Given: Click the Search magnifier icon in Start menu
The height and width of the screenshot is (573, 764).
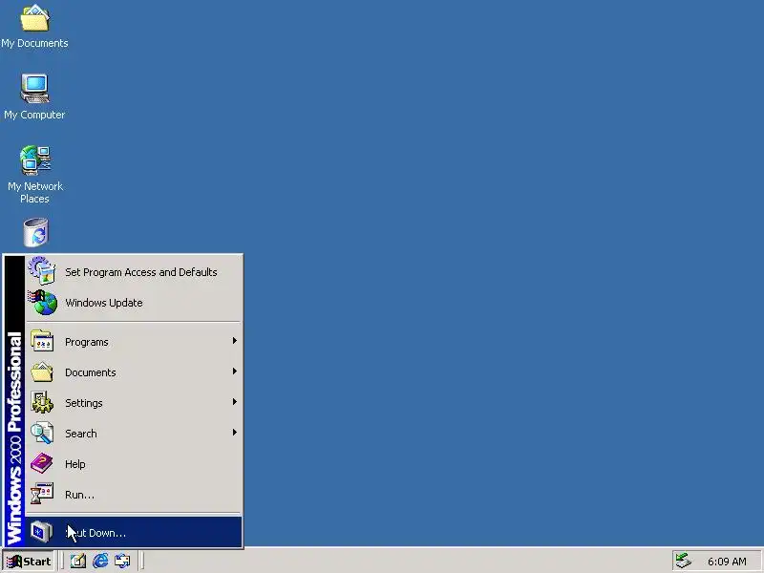Looking at the screenshot, I should [x=42, y=433].
